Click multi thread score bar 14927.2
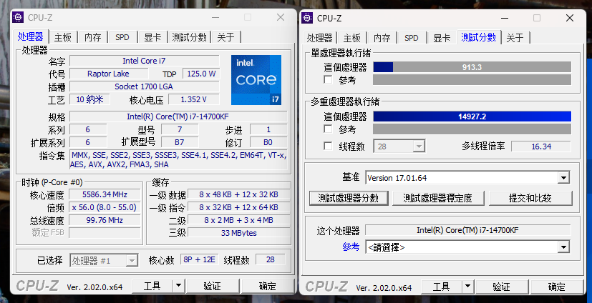Screen dimensions: 592x303 click(472, 116)
